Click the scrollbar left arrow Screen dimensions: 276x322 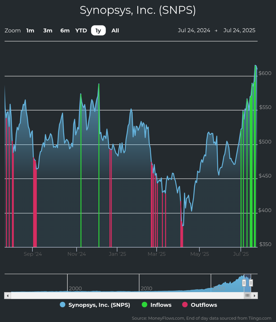(8, 296)
